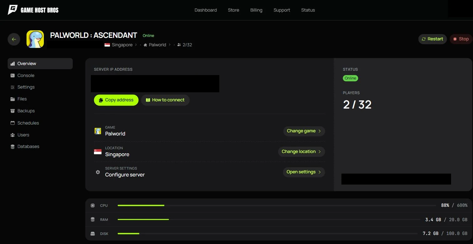Click the Schedules calendar icon in sidebar

13,123
